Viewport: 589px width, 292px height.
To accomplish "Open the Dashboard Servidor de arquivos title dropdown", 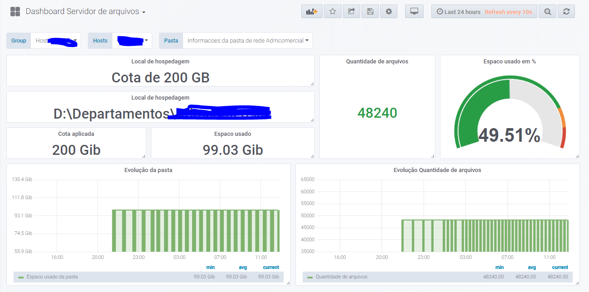I will tap(86, 12).
